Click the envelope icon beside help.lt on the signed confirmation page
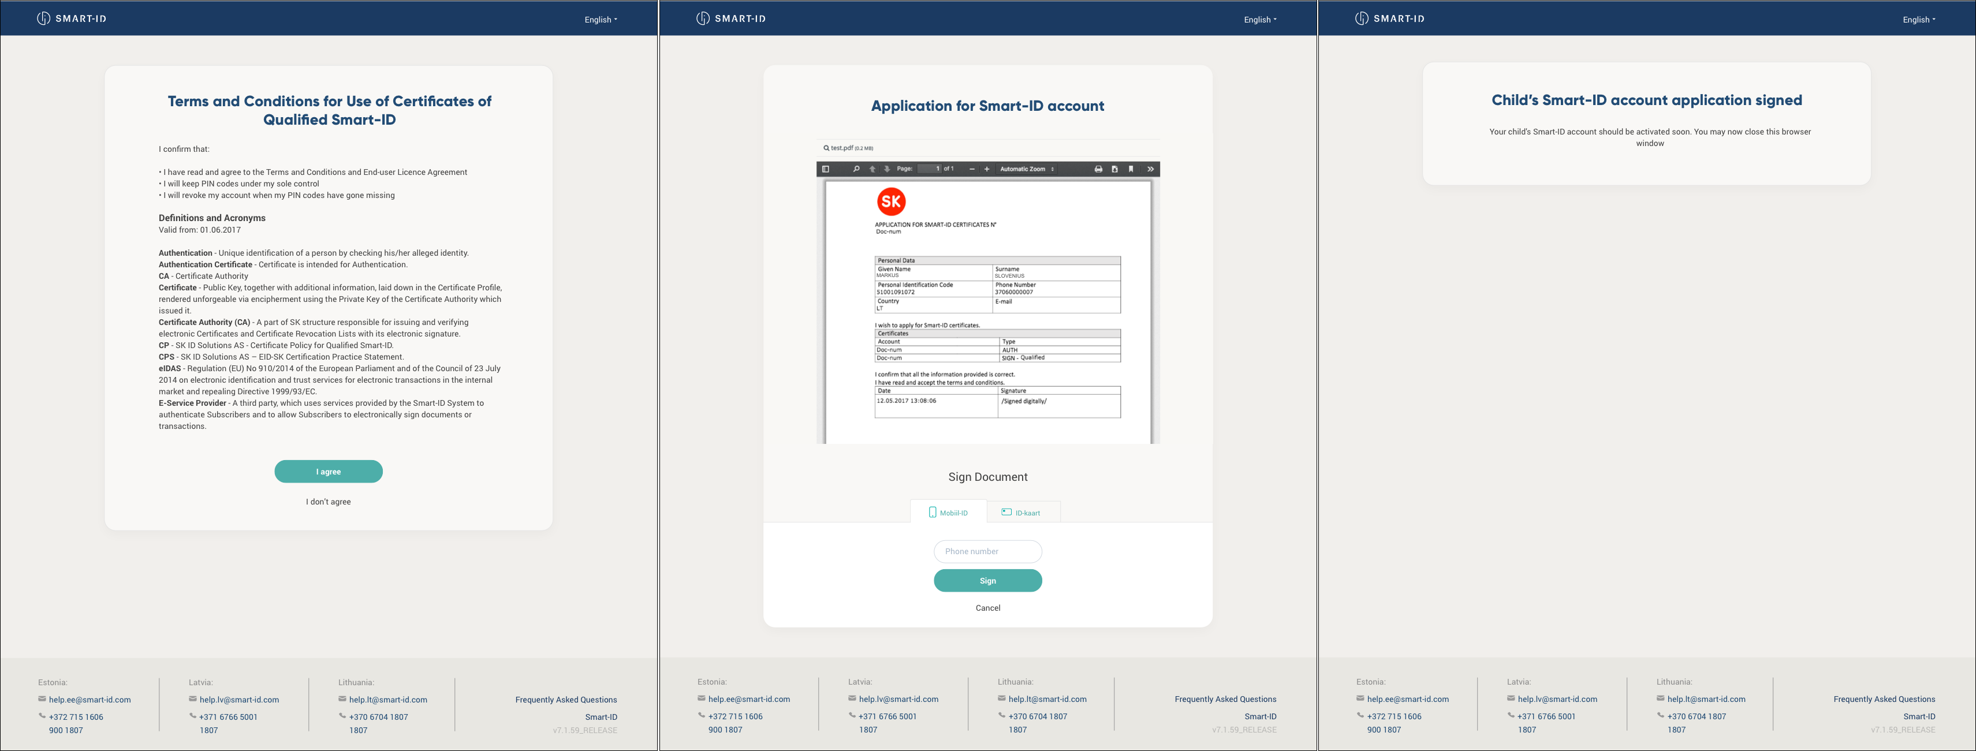 coord(1661,698)
